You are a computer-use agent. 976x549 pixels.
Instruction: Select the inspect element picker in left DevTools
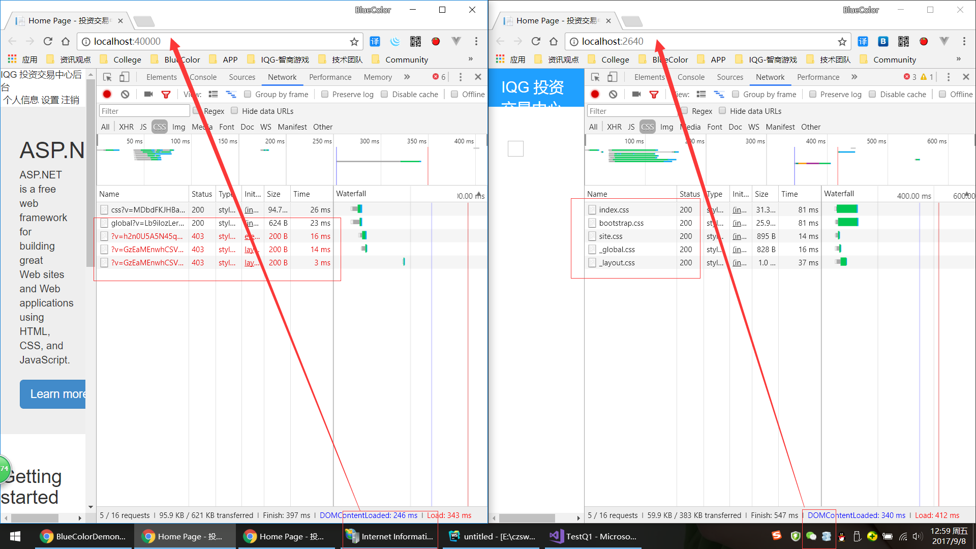pyautogui.click(x=107, y=77)
